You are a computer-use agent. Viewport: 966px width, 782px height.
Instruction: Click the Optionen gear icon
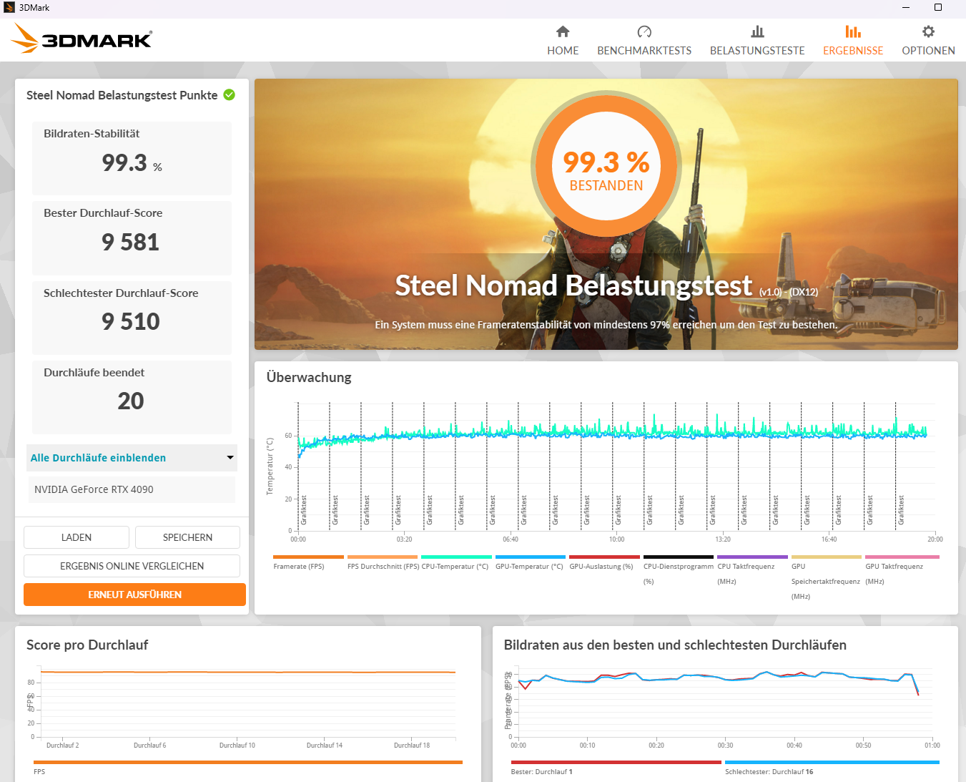tap(928, 31)
